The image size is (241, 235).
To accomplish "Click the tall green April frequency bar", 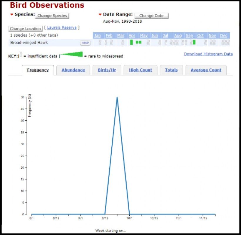I will coord(131,42).
